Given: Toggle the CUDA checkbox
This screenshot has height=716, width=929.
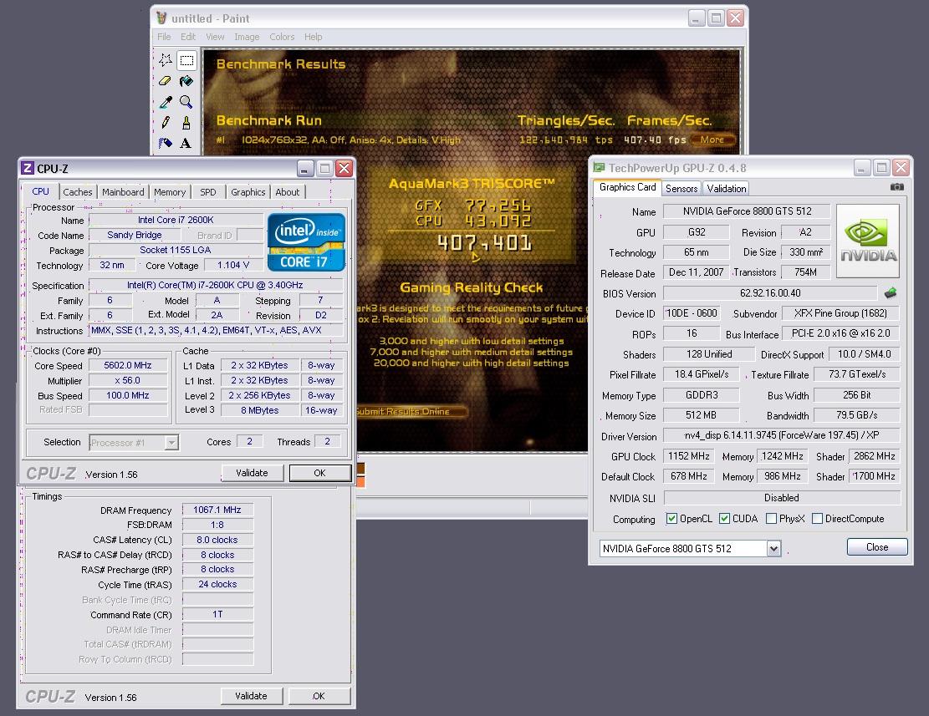Looking at the screenshot, I should 724,518.
